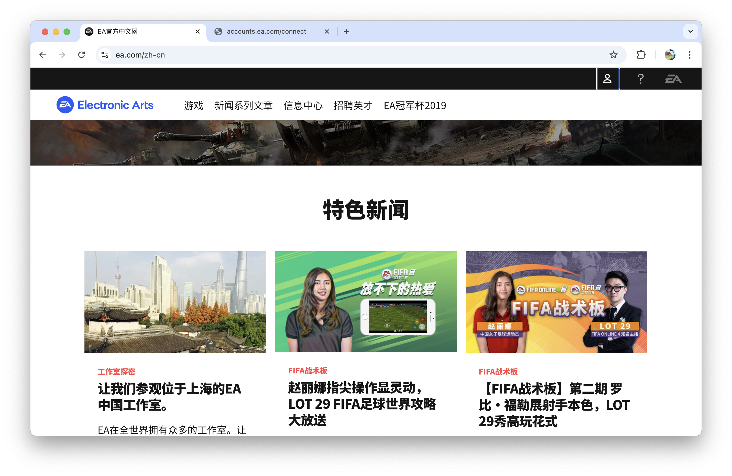Go back with the browser back arrow
The width and height of the screenshot is (732, 476).
(43, 55)
